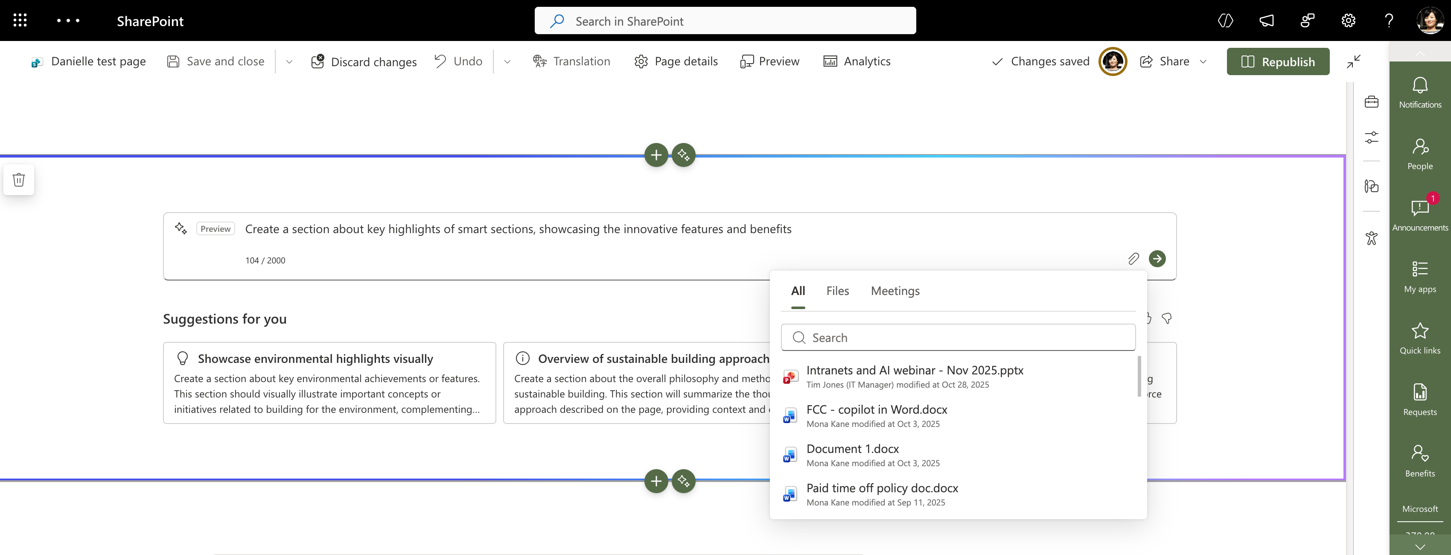Click top add section plus button
Image resolution: width=1451 pixels, height=555 pixels.
coord(656,155)
